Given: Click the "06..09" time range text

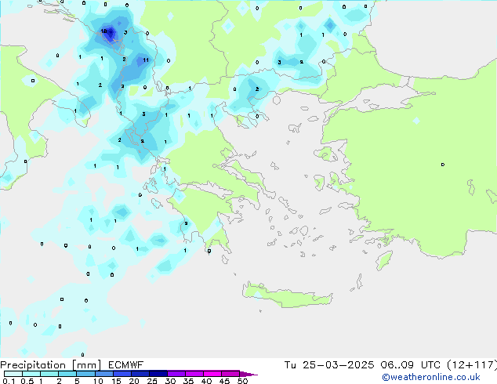Looking at the screenshot, I should pos(397,365).
